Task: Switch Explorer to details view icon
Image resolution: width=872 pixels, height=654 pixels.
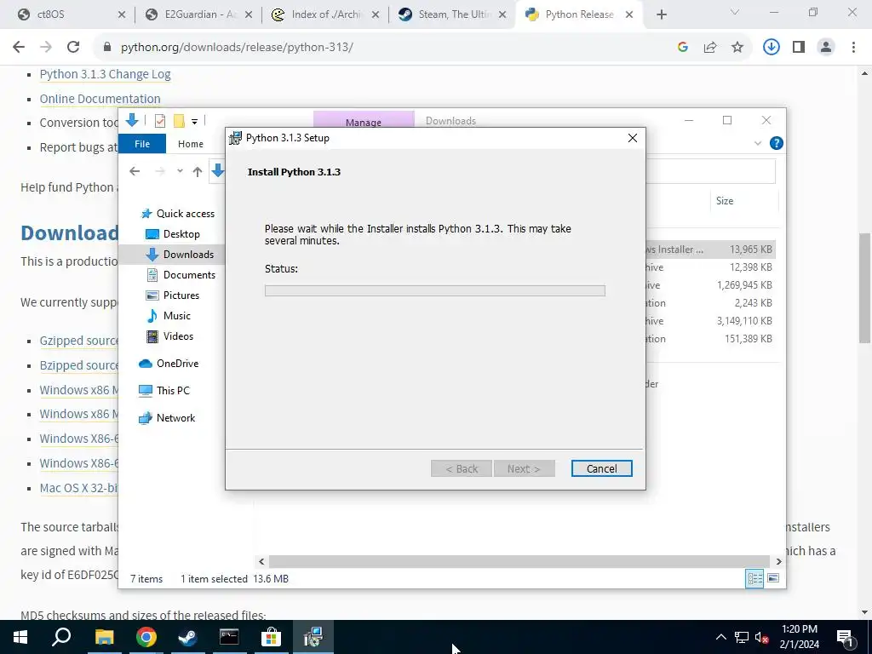Action: pos(754,578)
